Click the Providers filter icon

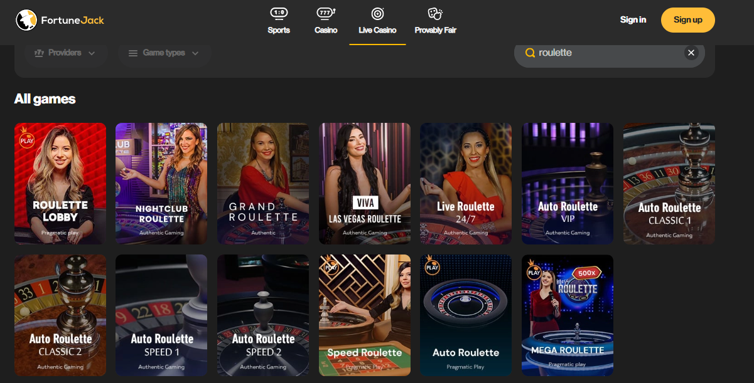point(39,53)
